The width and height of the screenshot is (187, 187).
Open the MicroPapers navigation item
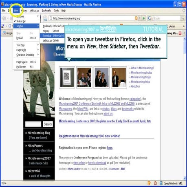point(39,148)
